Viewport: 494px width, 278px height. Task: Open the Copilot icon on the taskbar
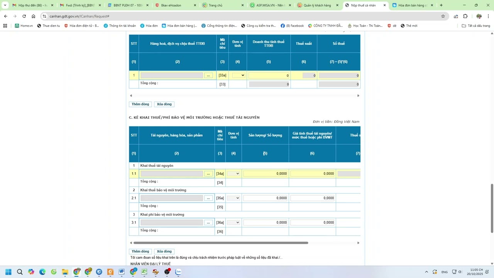(x=31, y=272)
